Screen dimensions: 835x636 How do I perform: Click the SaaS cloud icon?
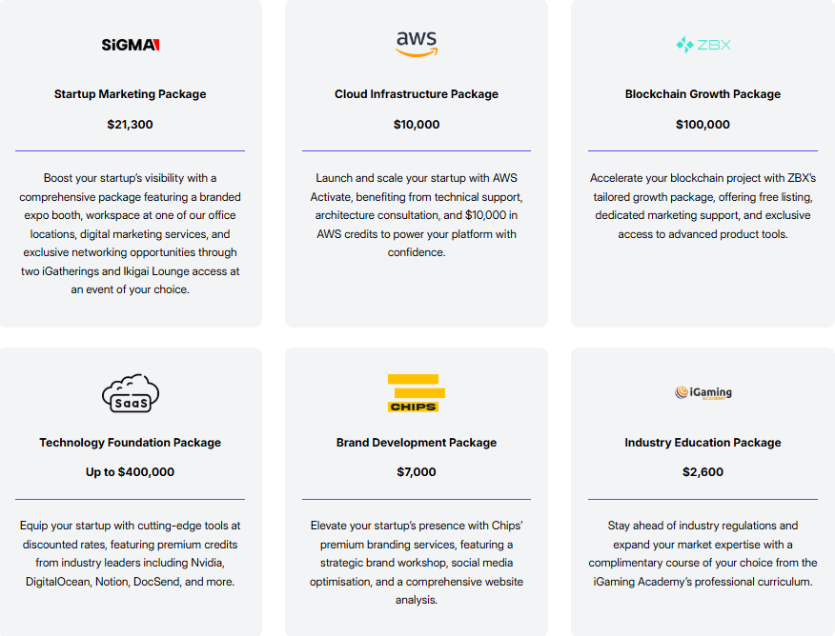131,393
